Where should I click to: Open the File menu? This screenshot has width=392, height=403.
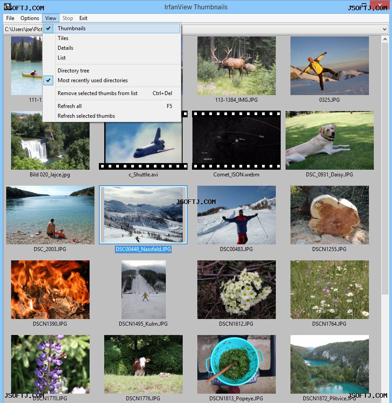(x=10, y=18)
